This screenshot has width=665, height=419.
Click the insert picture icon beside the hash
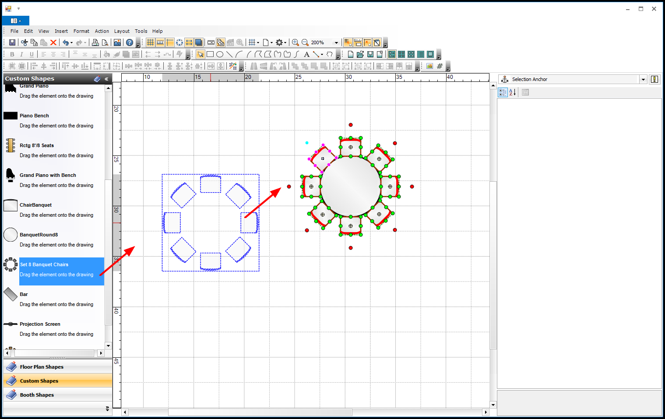(430, 66)
